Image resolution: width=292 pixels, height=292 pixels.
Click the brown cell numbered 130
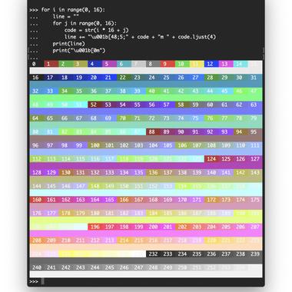pyautogui.click(x=66, y=172)
